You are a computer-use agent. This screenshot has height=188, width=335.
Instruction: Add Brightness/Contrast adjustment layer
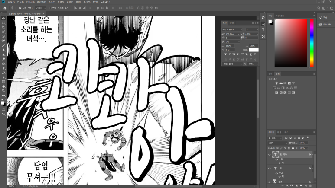click(276, 83)
